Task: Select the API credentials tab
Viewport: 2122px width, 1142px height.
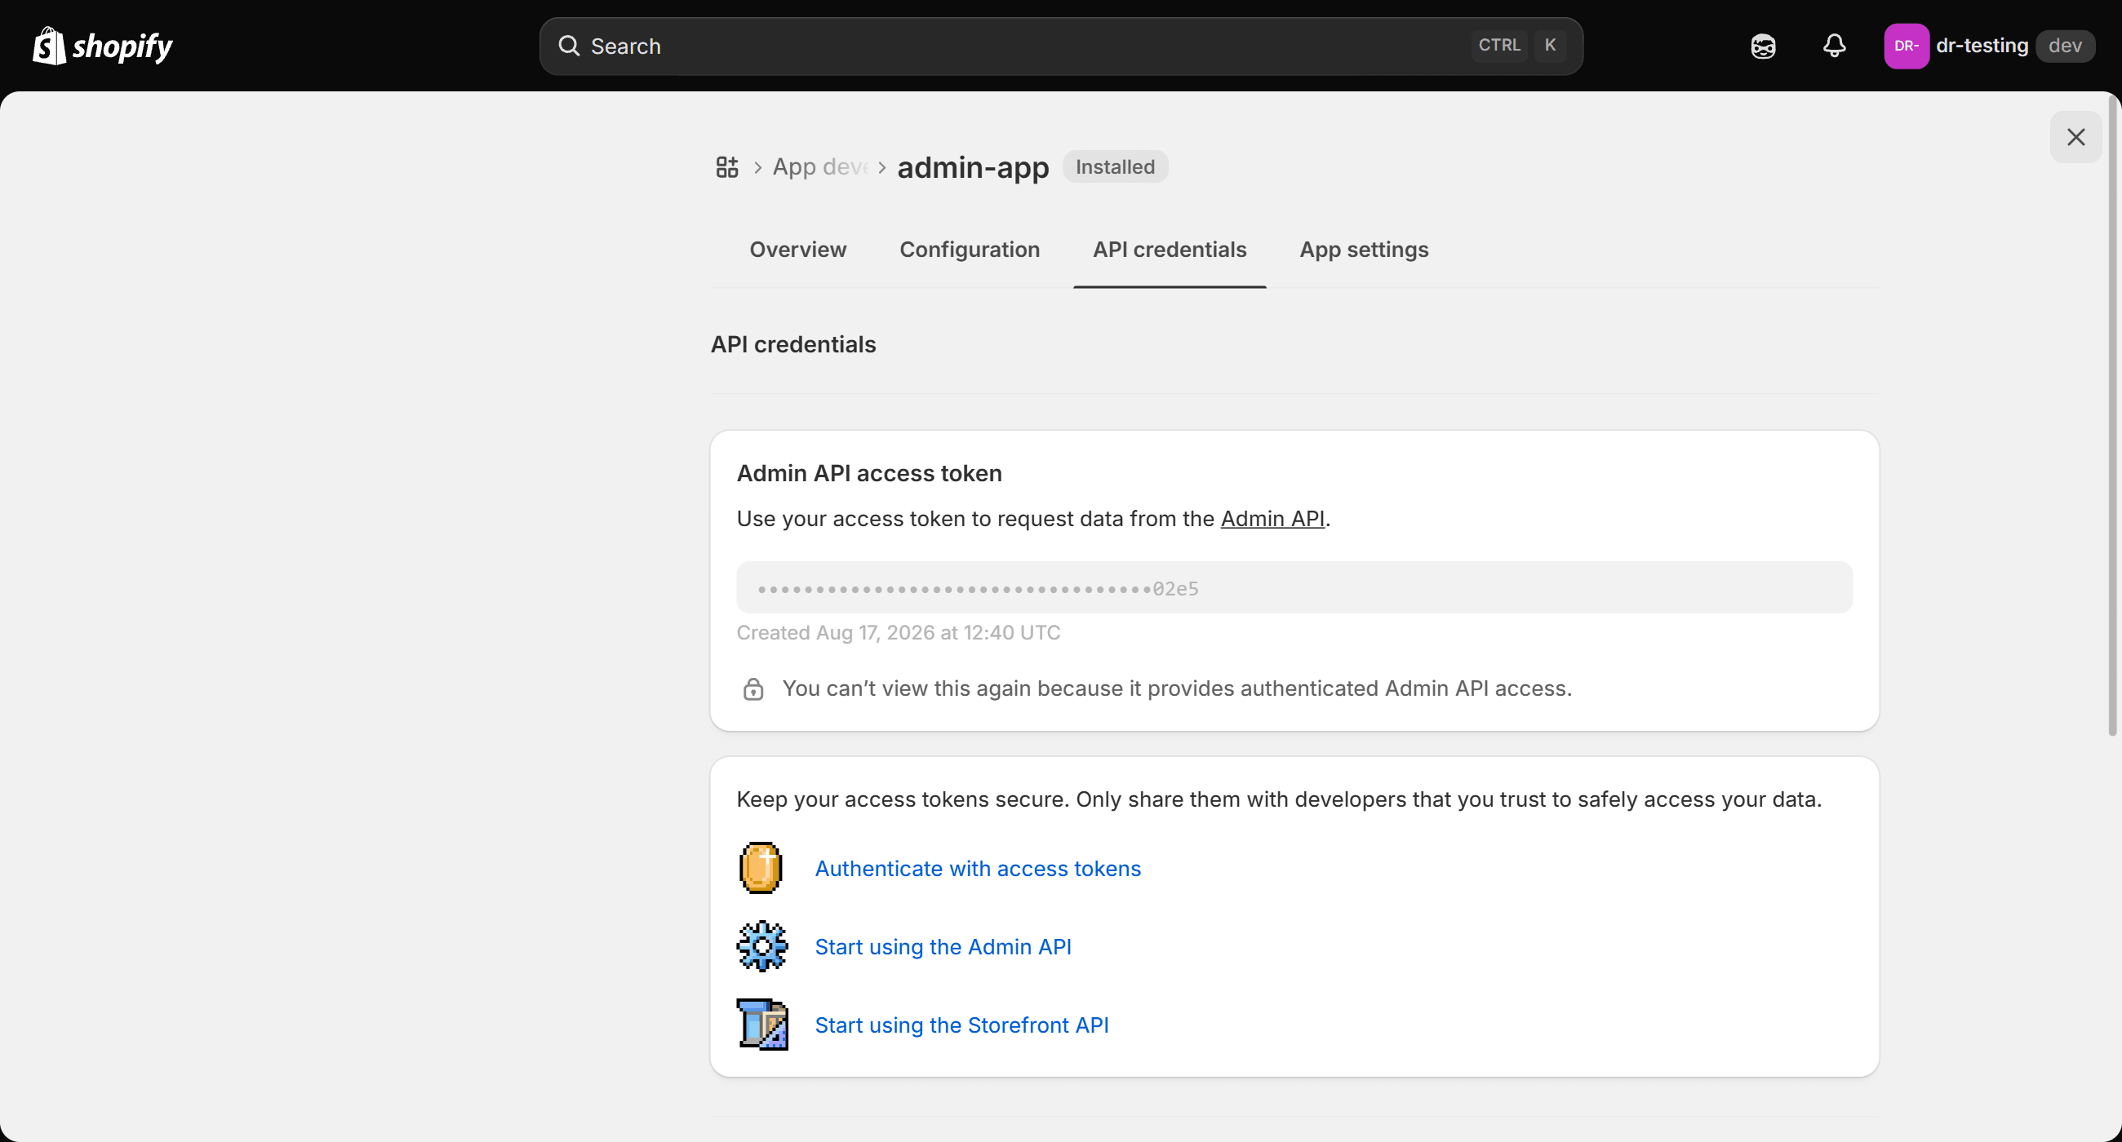Action: click(x=1170, y=250)
